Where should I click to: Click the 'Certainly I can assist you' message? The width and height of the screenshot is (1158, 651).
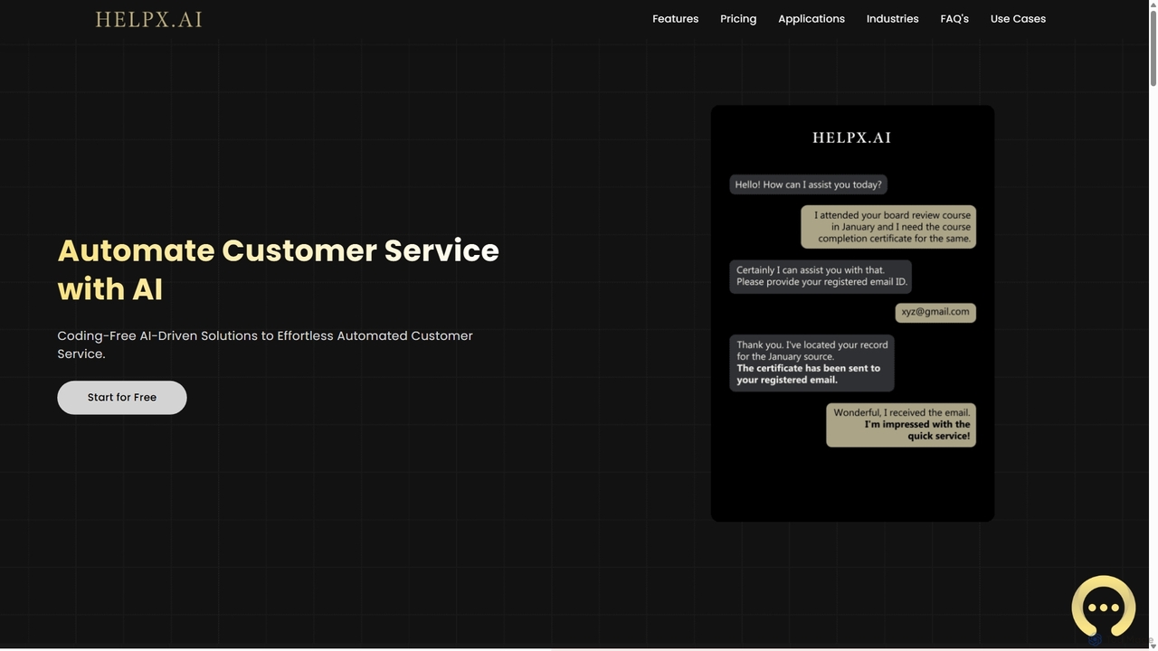821,277
